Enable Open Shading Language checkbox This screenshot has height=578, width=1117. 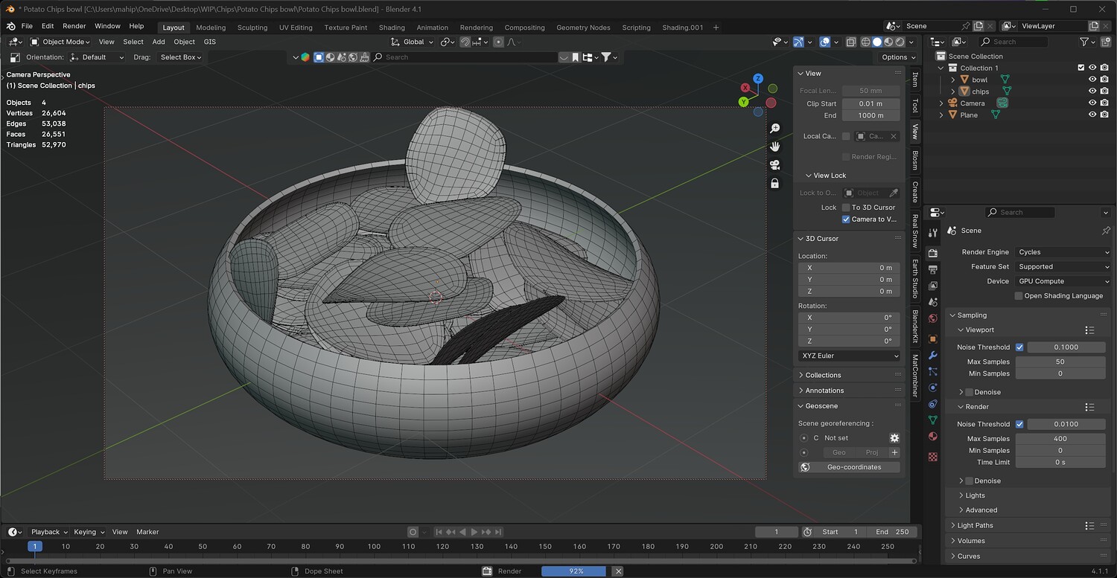click(x=1019, y=296)
